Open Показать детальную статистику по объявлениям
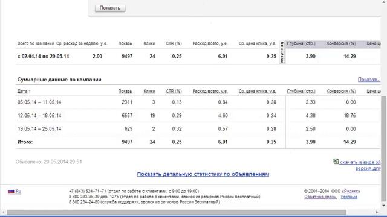 pos(203,174)
